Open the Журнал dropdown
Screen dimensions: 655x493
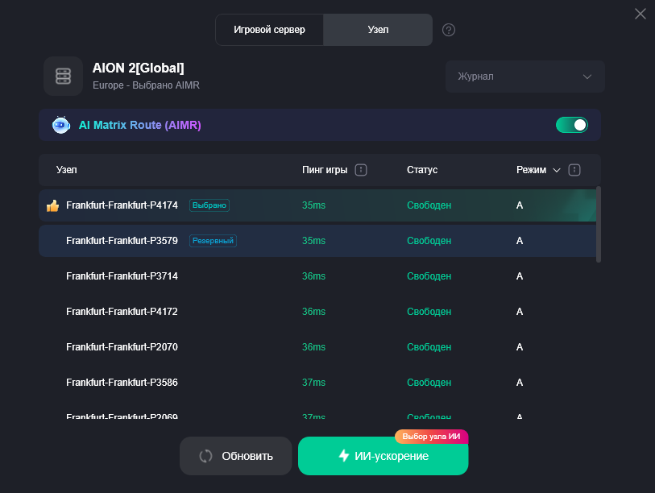524,77
